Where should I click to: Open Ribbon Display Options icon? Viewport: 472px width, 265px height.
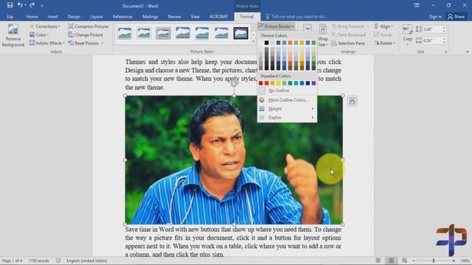coord(417,5)
